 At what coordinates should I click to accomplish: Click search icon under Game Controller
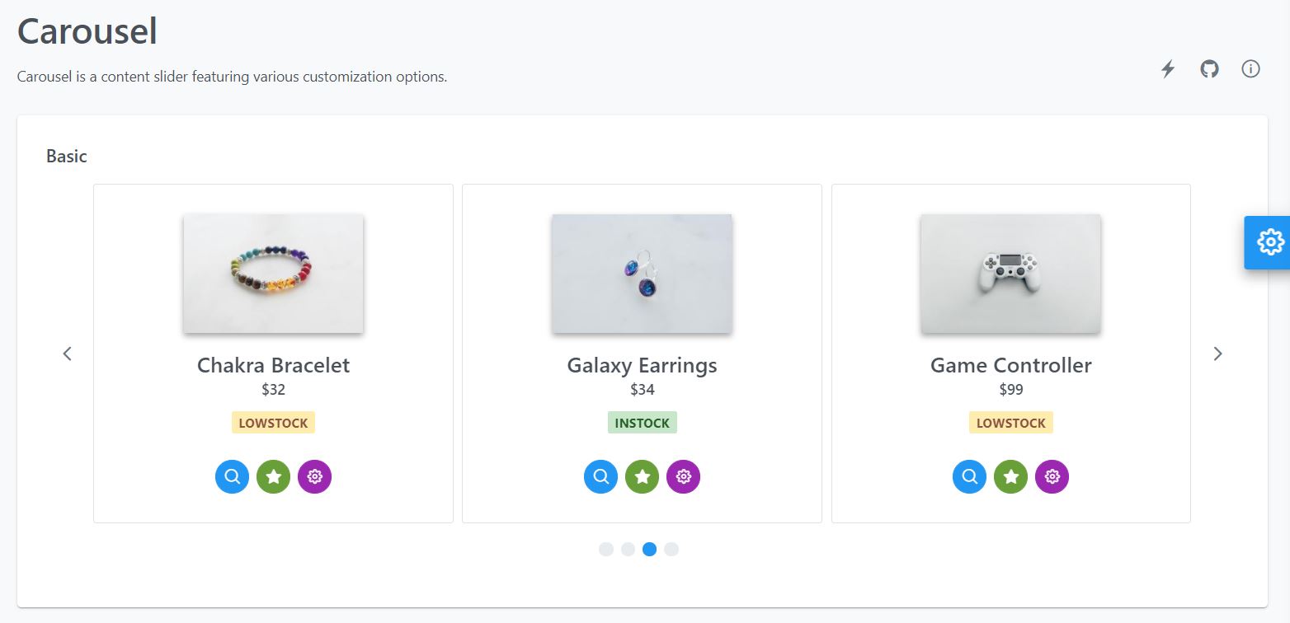click(x=970, y=476)
